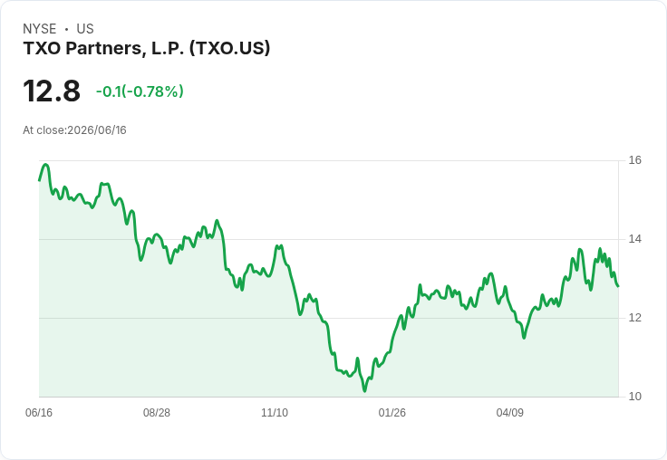Click the 12.8 current price figure
Image resolution: width=667 pixels, height=460 pixels.
click(x=52, y=91)
